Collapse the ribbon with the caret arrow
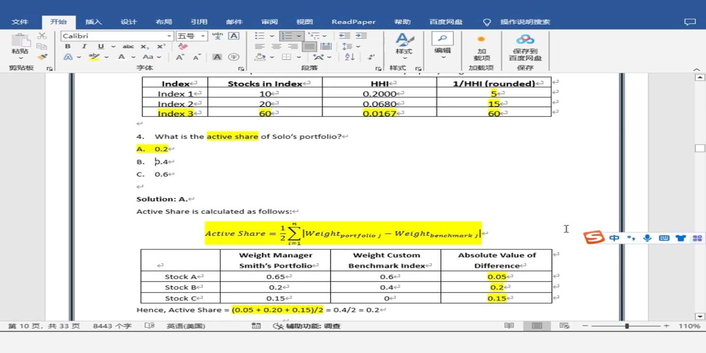Image resolution: width=706 pixels, height=353 pixels. [x=697, y=69]
